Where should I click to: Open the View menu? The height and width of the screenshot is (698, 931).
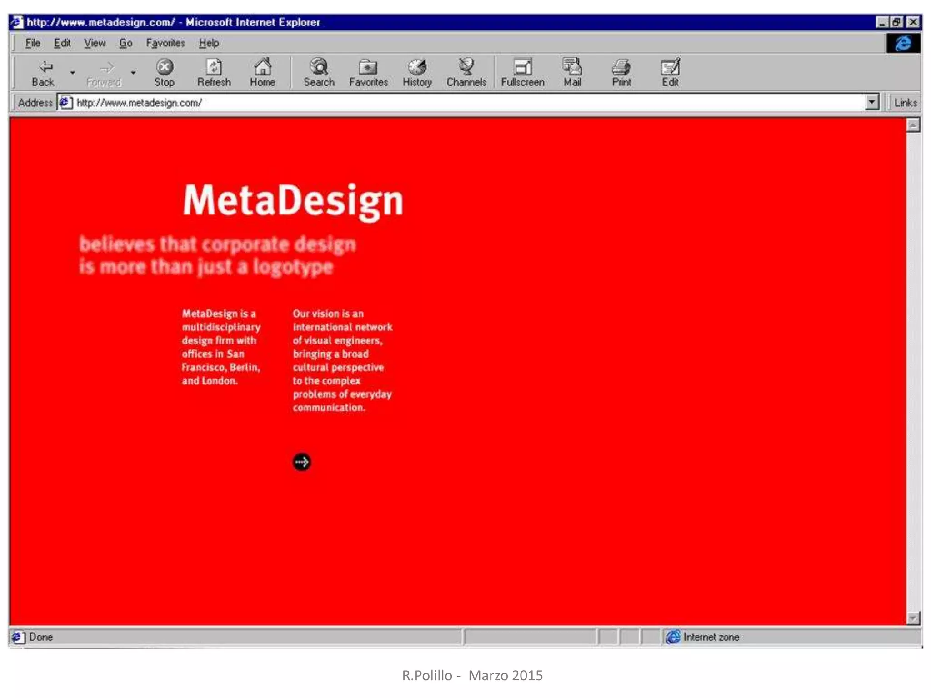(x=95, y=43)
